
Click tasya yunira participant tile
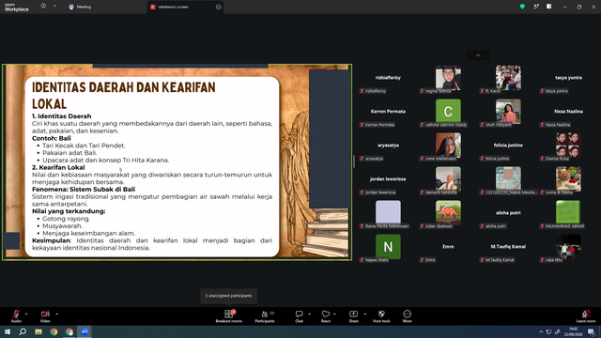568,78
